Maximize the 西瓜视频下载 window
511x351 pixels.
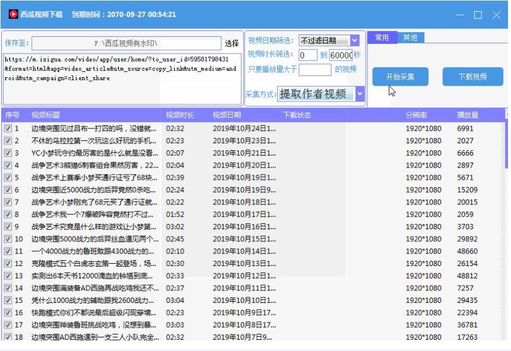pyautogui.click(x=478, y=15)
